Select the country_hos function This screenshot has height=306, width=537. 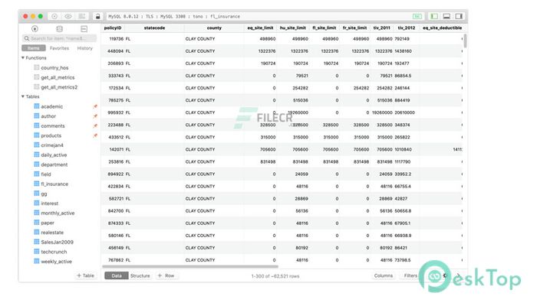54,67
